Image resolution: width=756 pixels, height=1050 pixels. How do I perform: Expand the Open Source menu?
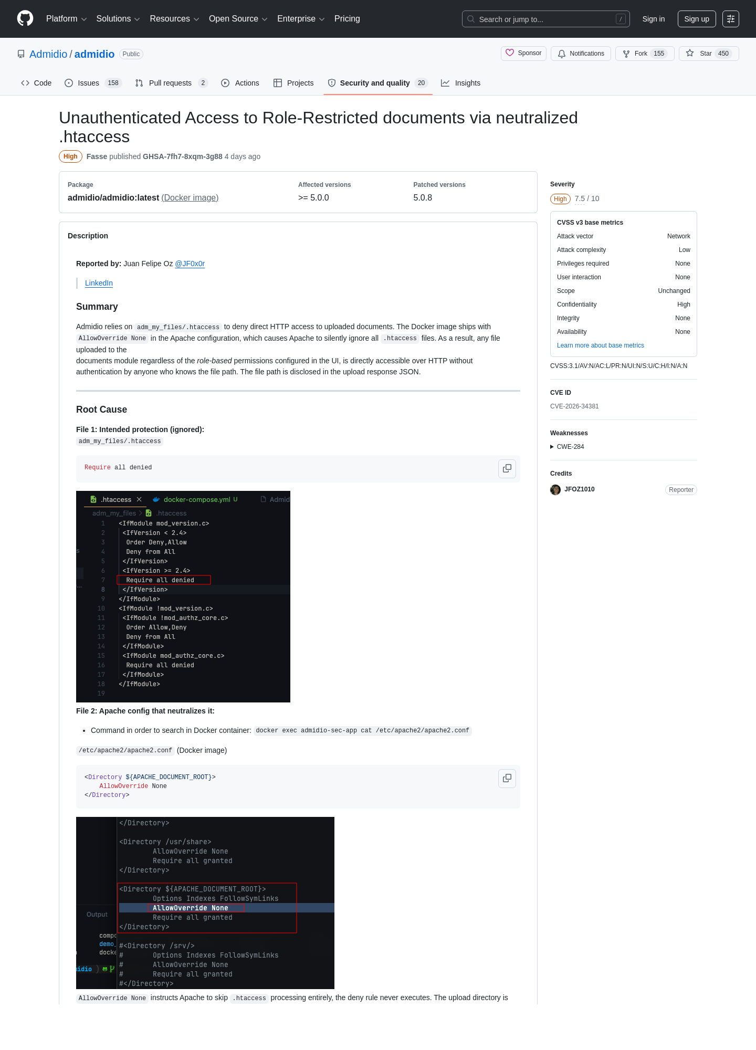pyautogui.click(x=238, y=19)
